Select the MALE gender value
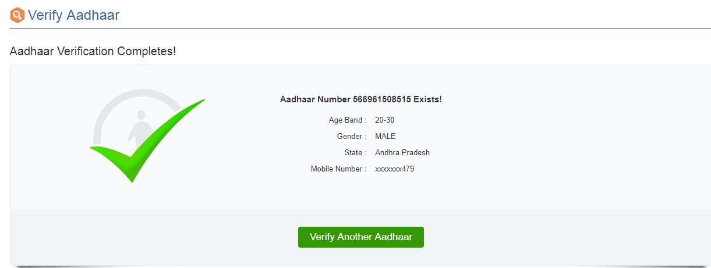 click(385, 137)
